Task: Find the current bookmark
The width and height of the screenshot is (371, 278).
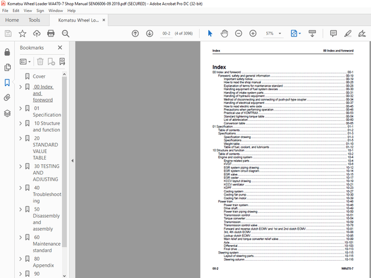Action: pos(62,62)
